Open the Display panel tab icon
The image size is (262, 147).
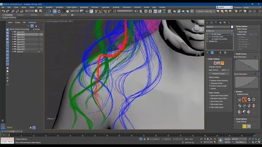click(225, 23)
